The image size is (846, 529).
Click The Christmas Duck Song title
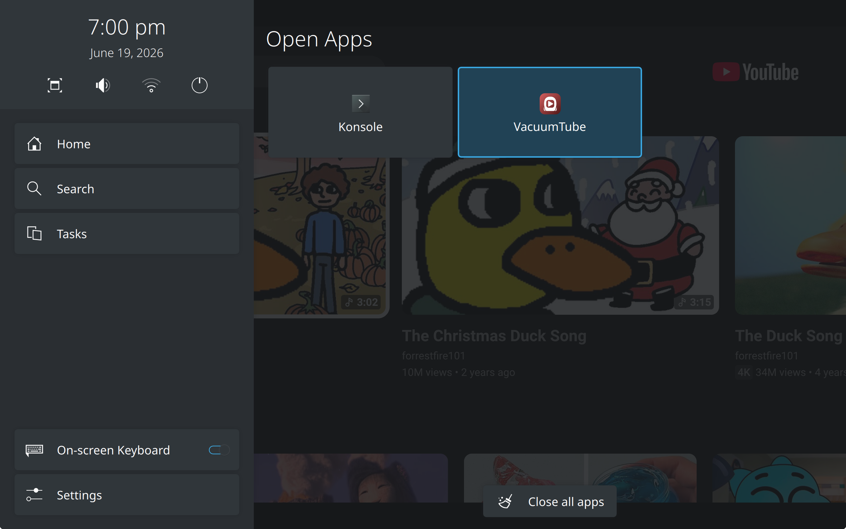pos(494,336)
